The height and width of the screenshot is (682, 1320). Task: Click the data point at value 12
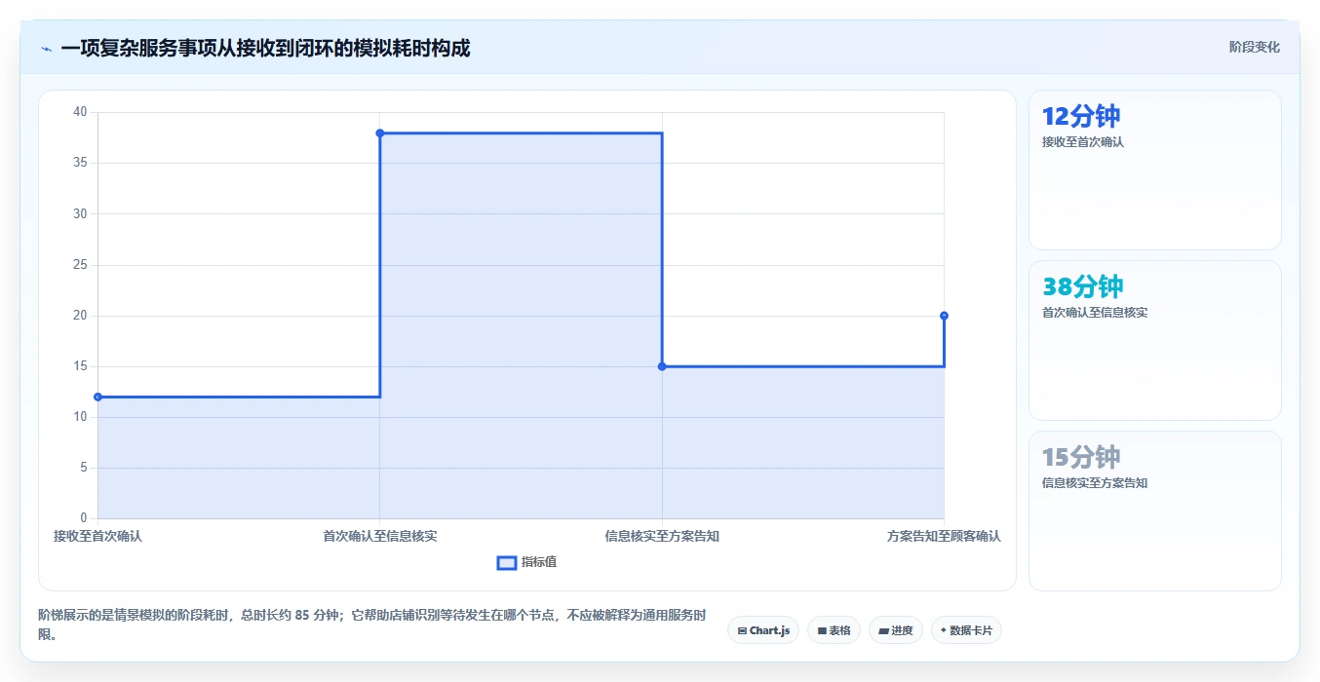[97, 397]
